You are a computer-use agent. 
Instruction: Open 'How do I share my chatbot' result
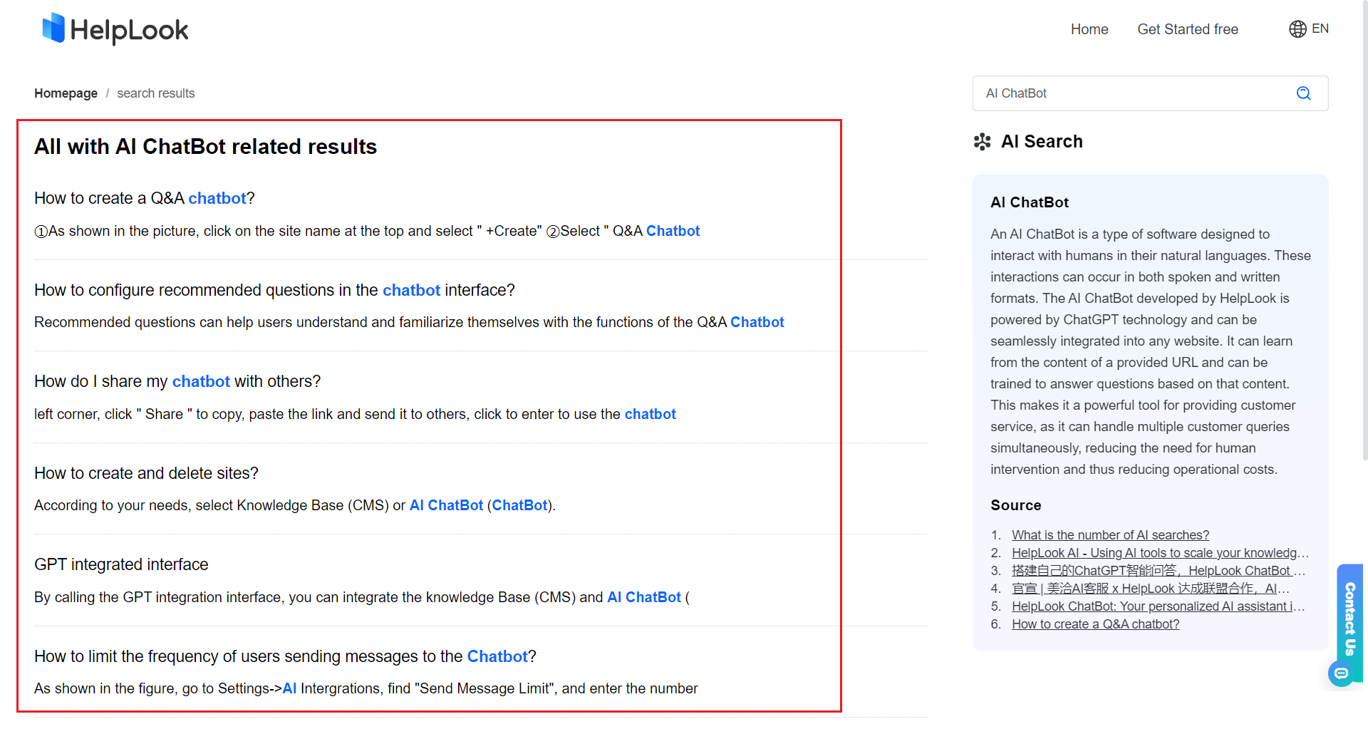[177, 381]
